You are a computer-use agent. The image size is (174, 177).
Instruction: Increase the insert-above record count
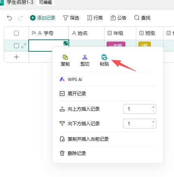click(153, 107)
